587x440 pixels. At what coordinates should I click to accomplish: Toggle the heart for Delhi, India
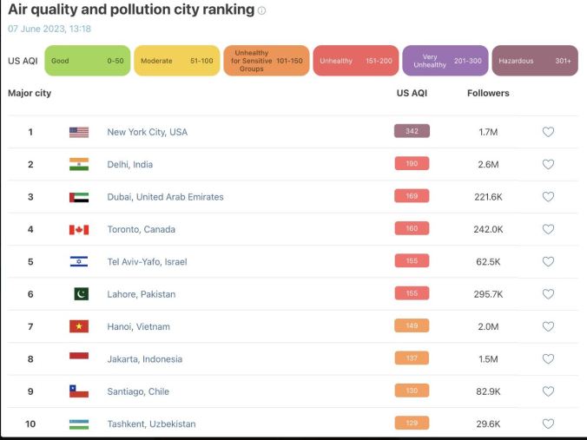pyautogui.click(x=548, y=165)
